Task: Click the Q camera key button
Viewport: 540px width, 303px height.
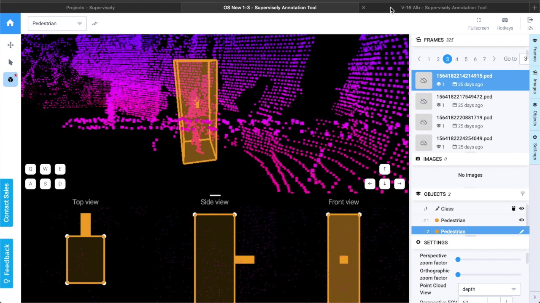Action: [30, 169]
